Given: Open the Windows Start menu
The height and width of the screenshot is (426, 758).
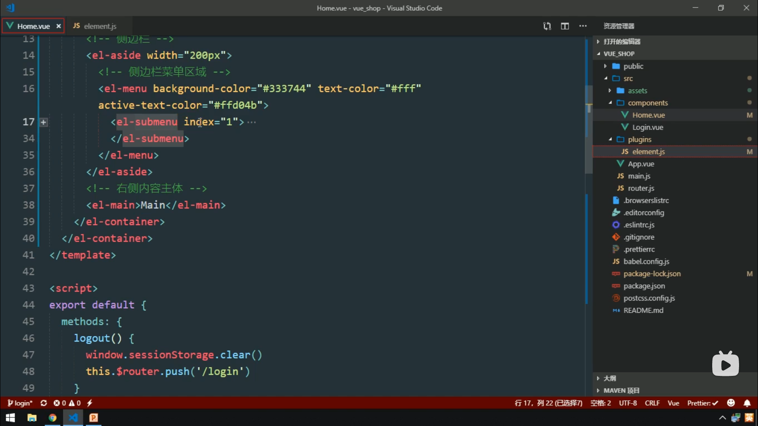Looking at the screenshot, I should click(11, 418).
